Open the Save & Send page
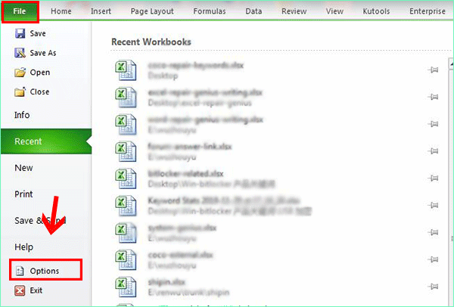This screenshot has height=307, width=454. (x=40, y=221)
